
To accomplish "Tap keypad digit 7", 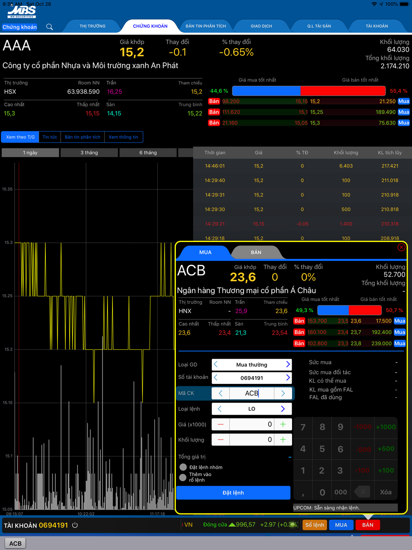I will [x=303, y=427].
